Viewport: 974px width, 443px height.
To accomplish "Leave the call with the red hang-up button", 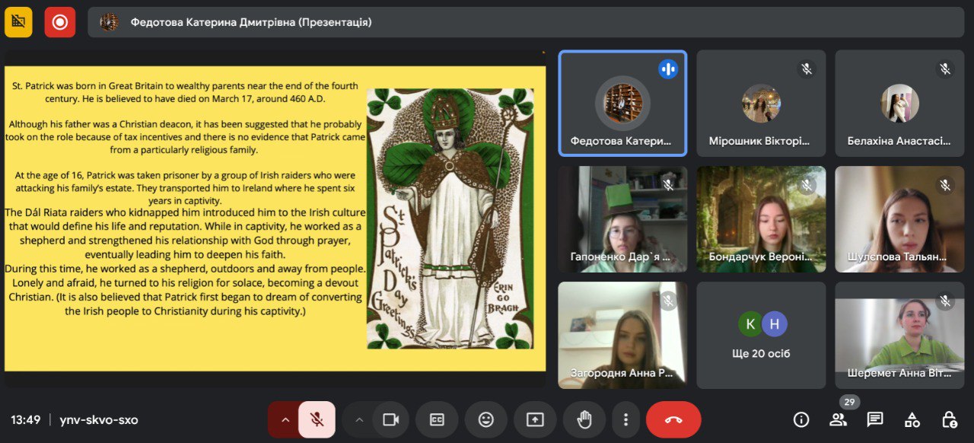I will tap(673, 419).
